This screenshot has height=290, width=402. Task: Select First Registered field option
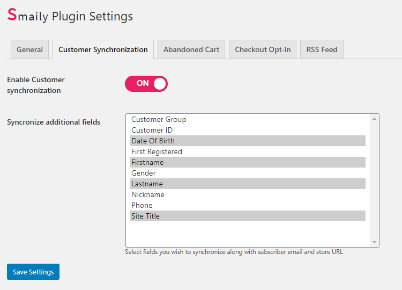pyautogui.click(x=248, y=151)
